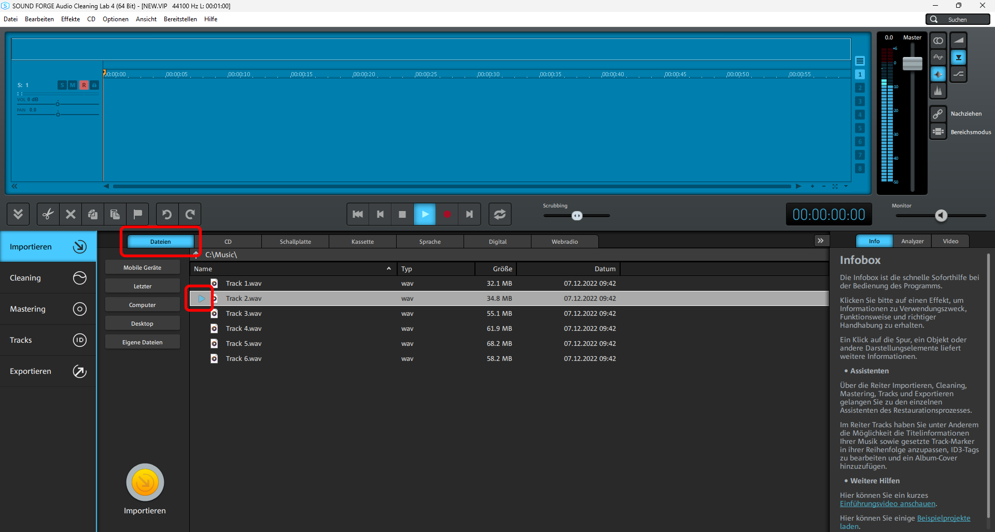Click the Mobile Geräte button

(x=143, y=268)
